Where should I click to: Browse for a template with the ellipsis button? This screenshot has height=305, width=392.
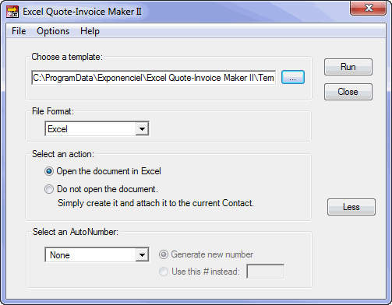click(293, 77)
